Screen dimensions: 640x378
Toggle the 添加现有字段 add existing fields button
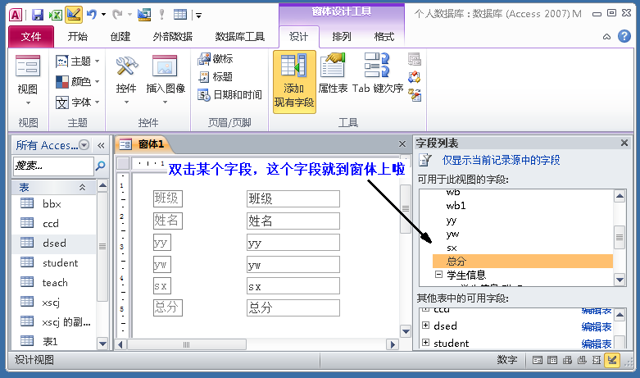294,81
